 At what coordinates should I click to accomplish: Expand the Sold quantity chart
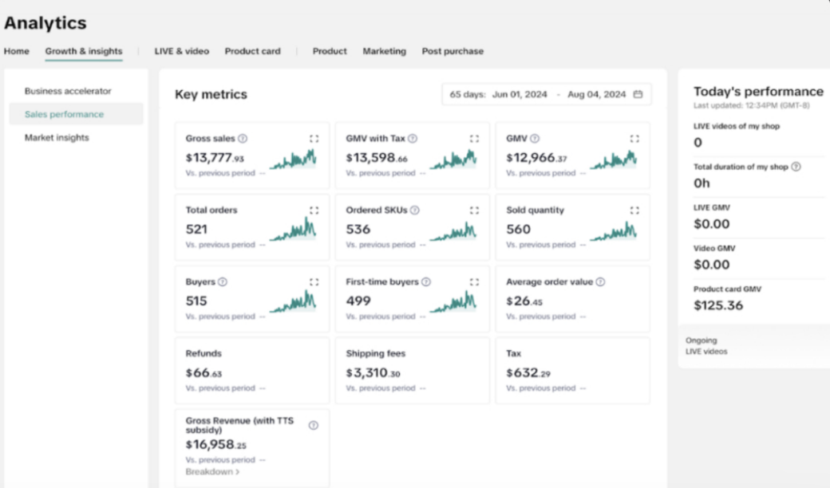click(x=634, y=211)
